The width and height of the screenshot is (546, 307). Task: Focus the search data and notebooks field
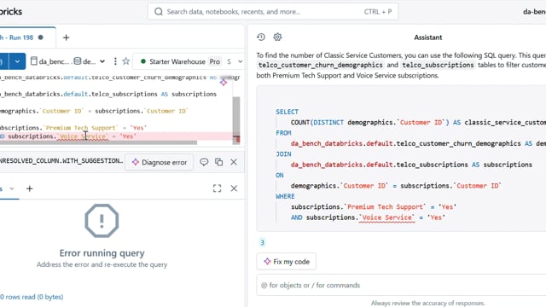pyautogui.click(x=273, y=11)
